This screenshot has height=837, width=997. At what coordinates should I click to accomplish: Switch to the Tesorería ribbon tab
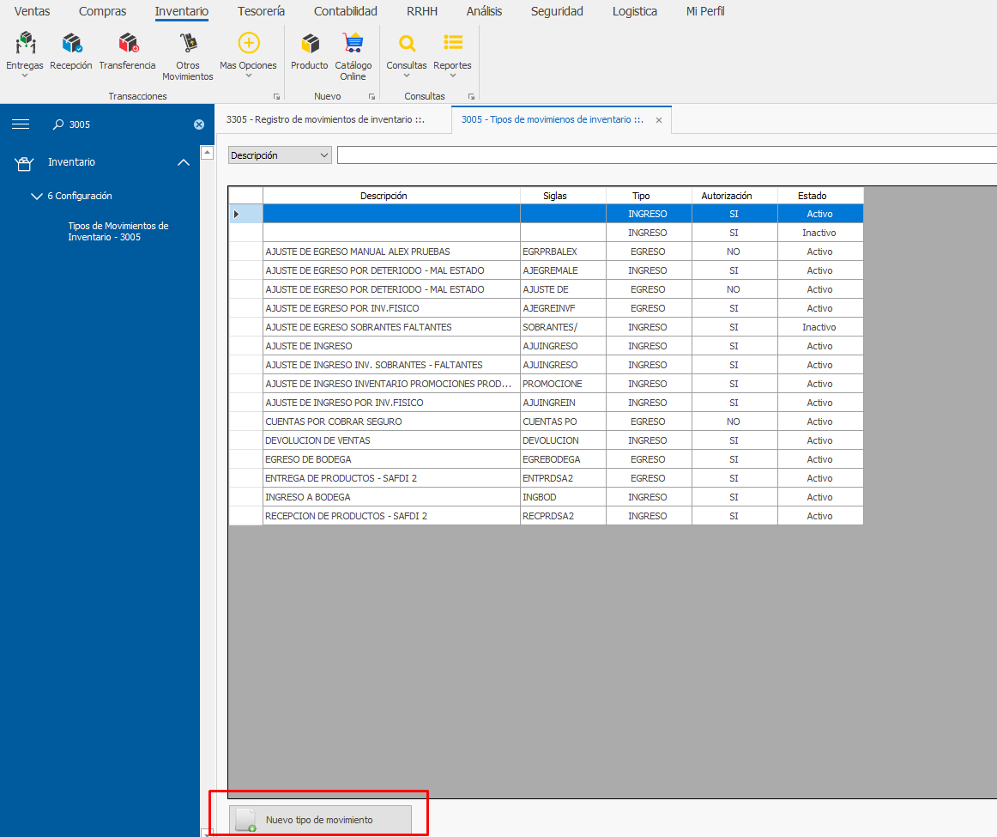[x=261, y=11]
